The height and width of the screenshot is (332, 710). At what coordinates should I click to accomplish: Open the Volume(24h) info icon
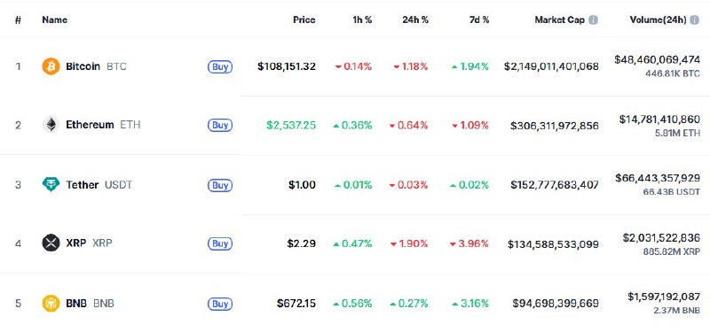(694, 19)
